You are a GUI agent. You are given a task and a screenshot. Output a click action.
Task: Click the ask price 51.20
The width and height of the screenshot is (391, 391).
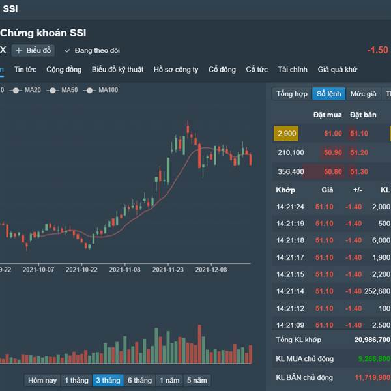[359, 152]
